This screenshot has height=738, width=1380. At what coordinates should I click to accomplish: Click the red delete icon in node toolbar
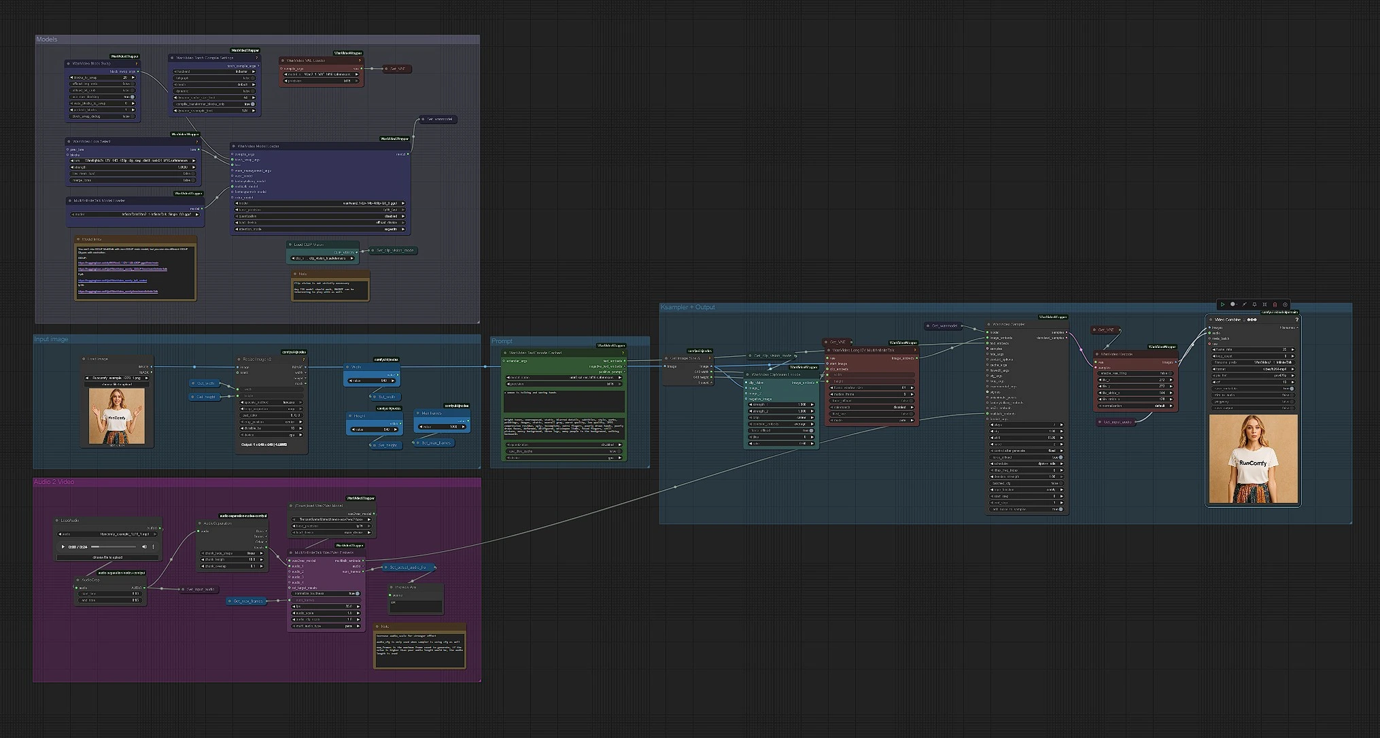(1275, 304)
